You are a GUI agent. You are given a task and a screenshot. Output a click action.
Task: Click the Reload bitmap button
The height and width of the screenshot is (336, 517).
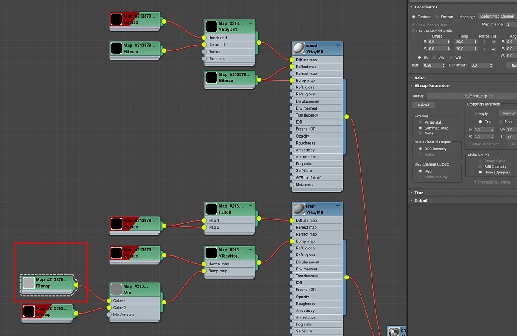[x=424, y=105]
